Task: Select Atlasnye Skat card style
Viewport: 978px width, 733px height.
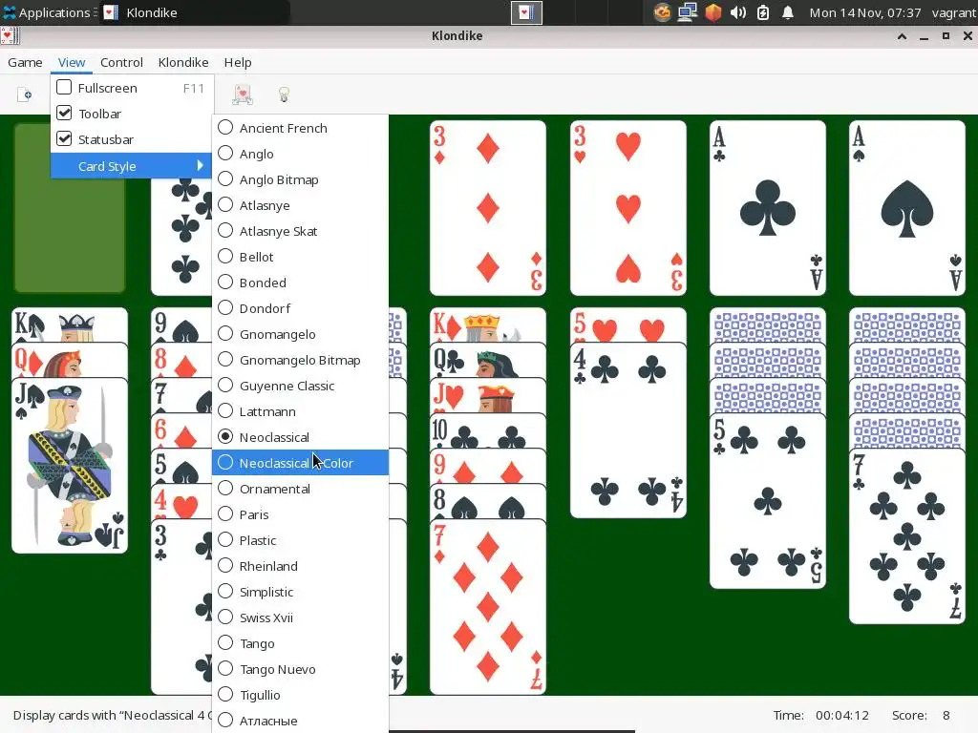Action: point(300,231)
